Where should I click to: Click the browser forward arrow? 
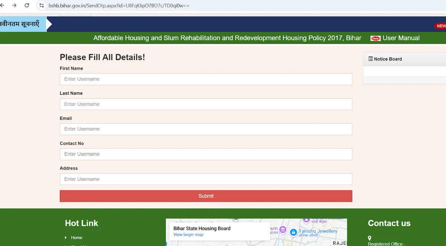pyautogui.click(x=14, y=6)
